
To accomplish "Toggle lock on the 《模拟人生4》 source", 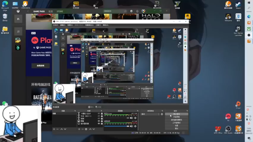I will click(x=102, y=114).
